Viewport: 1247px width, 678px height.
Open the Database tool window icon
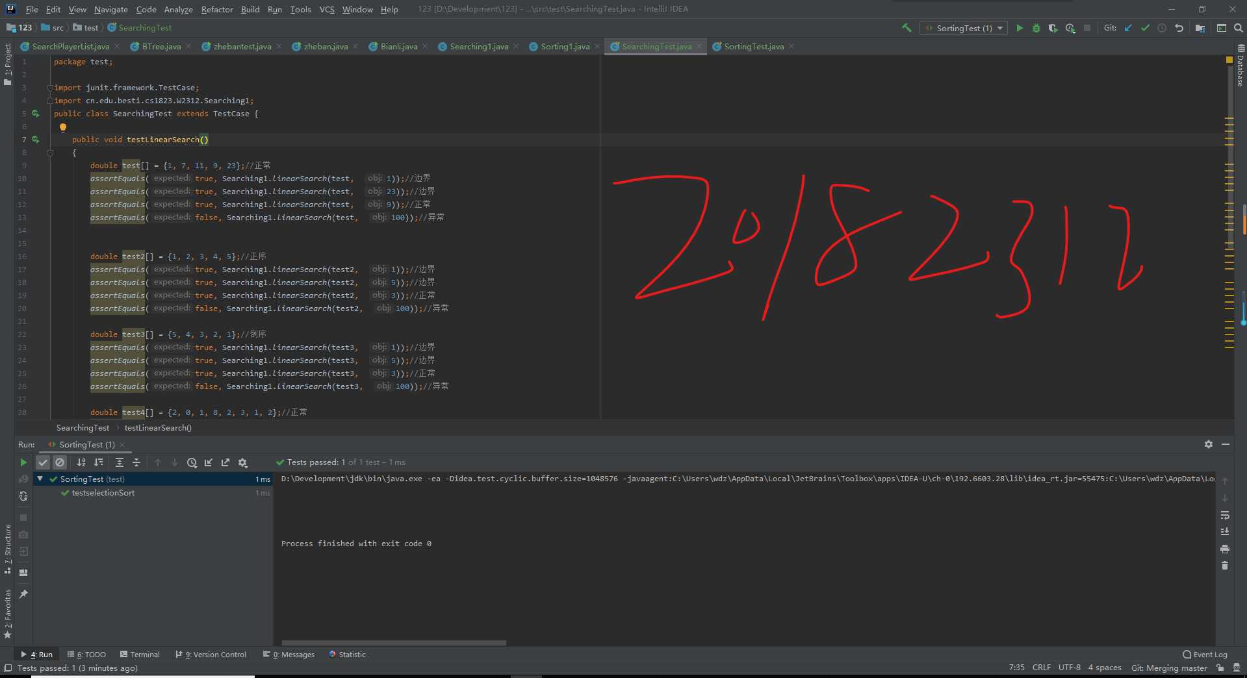click(x=1241, y=66)
